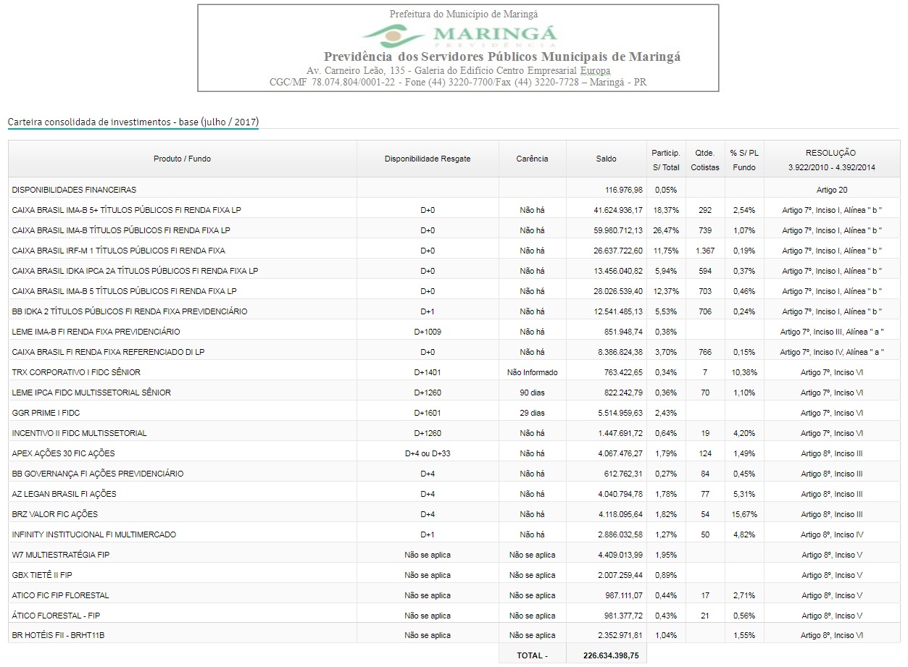
Task: Click the 'Carteira consolidada de investimentos' heading
Action: pyautogui.click(x=133, y=122)
